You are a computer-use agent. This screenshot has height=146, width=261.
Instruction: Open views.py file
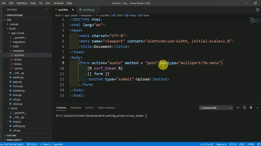(27, 104)
